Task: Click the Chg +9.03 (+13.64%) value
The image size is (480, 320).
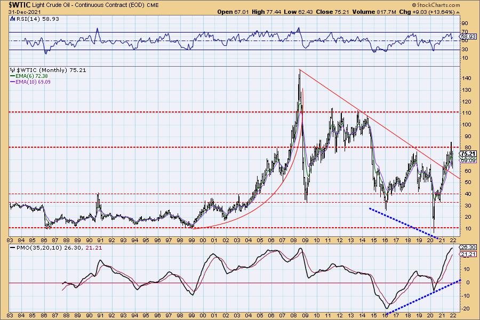Action: (427, 12)
